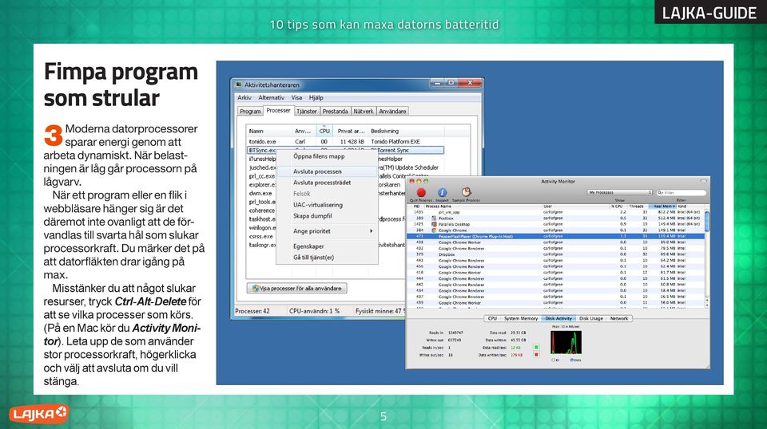Open the Hjälp menu
This screenshot has width=767, height=429.
[x=316, y=97]
